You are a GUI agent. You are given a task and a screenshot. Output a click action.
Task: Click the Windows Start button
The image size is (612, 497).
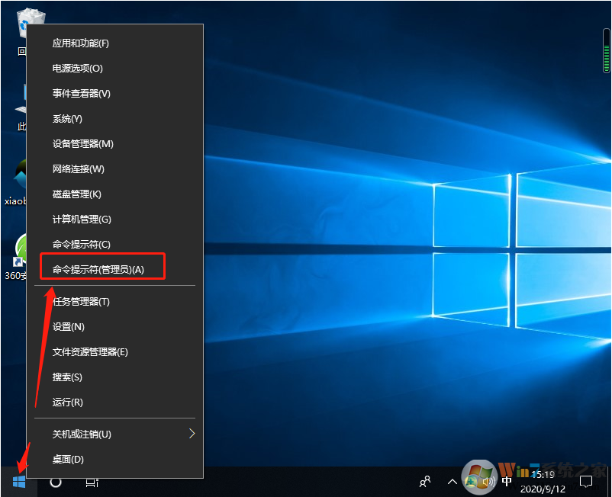(19, 482)
